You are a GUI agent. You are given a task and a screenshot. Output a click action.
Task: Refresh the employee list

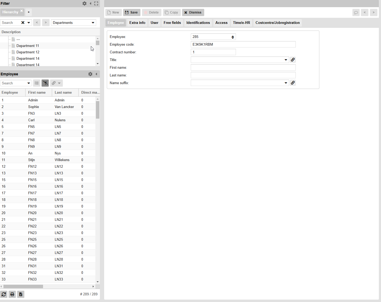(x=4, y=294)
